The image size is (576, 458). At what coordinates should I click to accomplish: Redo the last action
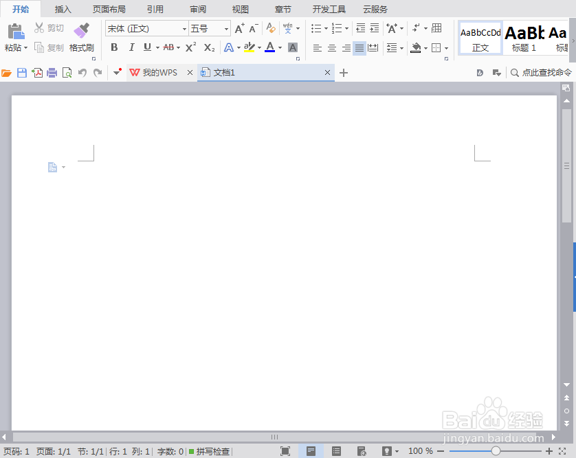click(98, 73)
